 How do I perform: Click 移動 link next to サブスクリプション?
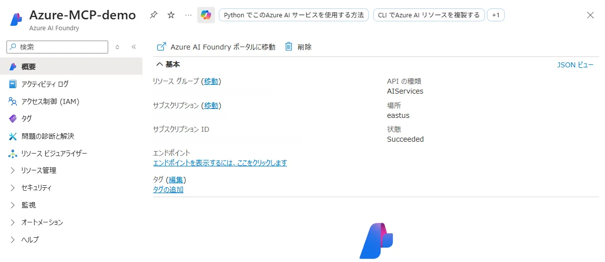pyautogui.click(x=211, y=105)
